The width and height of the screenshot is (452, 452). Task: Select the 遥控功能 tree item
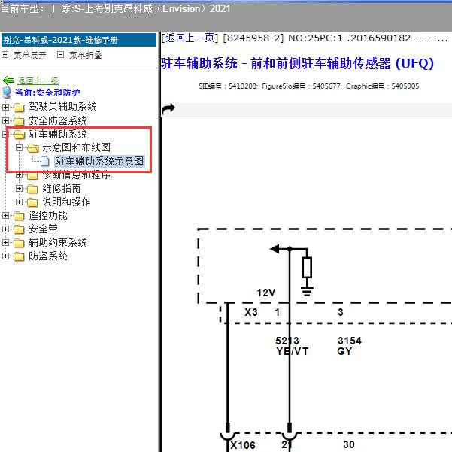pos(48,215)
